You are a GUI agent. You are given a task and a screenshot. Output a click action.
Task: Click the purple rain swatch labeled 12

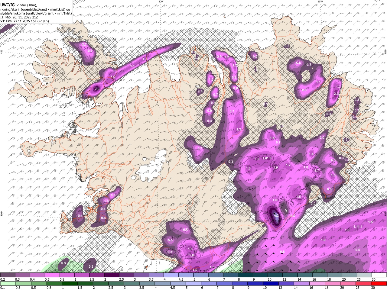pos(286,283)
